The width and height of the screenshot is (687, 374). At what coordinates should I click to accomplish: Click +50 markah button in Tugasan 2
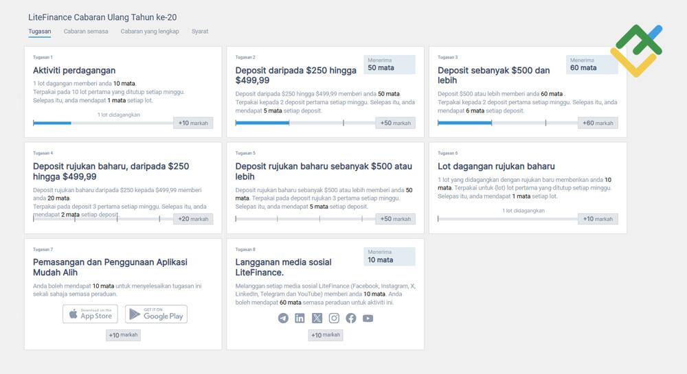tap(396, 123)
